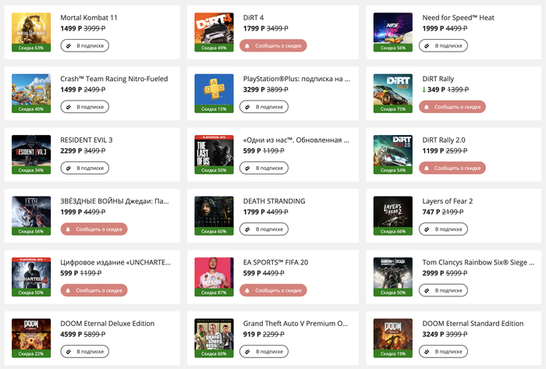The image size is (546, 369).
Task: Click the bell icon under DiRT Rally 2.0
Action: pyautogui.click(x=427, y=168)
